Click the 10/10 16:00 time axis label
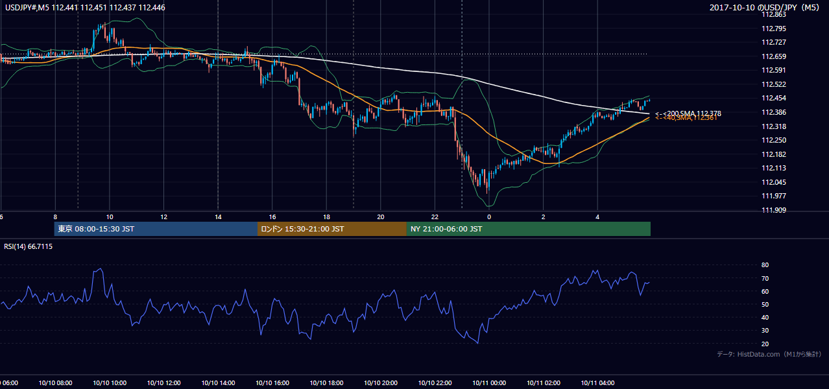The width and height of the screenshot is (829, 389). (272, 383)
